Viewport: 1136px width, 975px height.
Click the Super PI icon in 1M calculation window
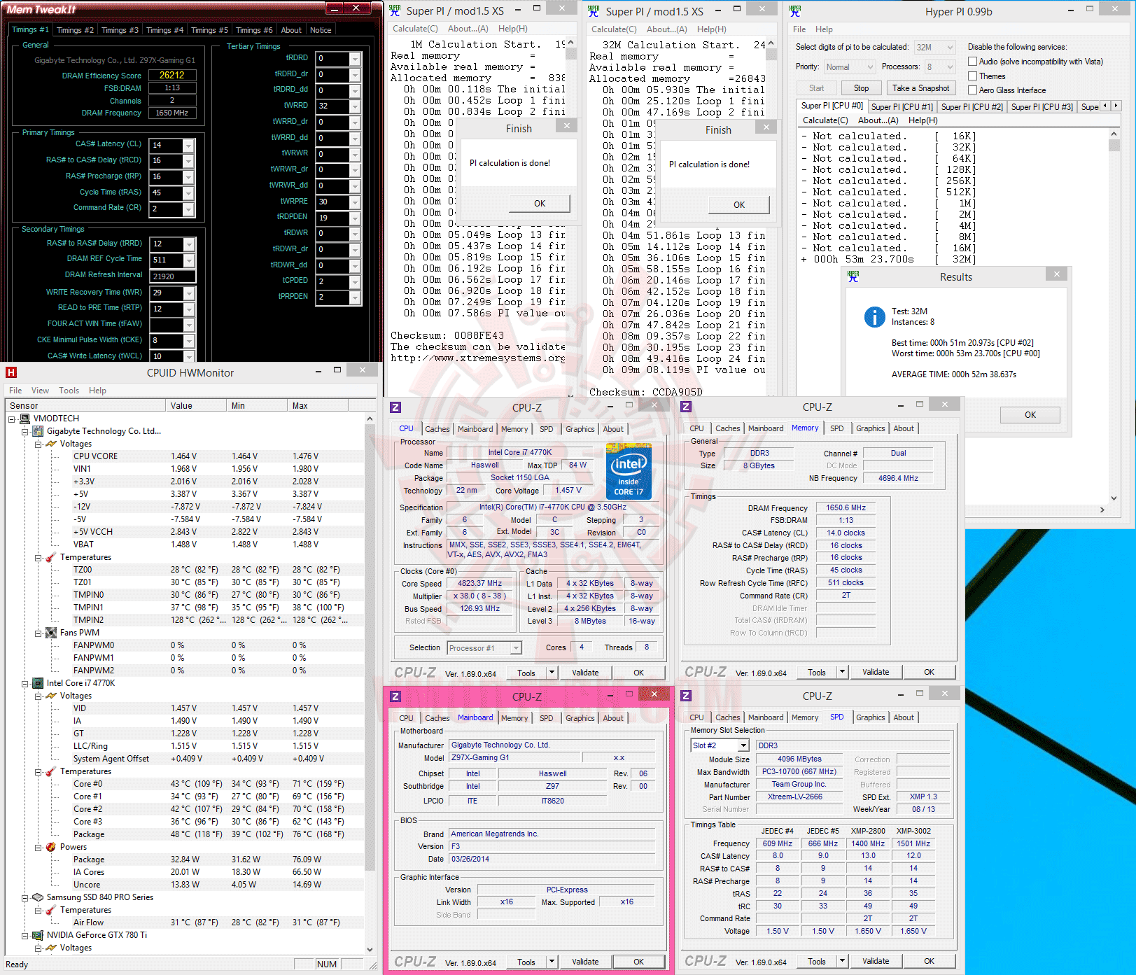point(395,10)
